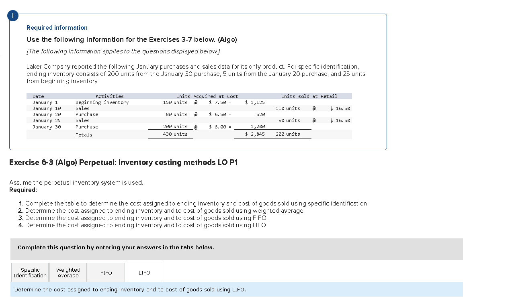The image size is (514, 297).
Task: Open the Weighted Average tab
Action: coord(68,273)
